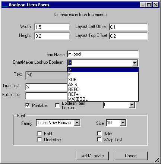Check the Underline option
Screen dimensions: 161x164
(x=40, y=140)
